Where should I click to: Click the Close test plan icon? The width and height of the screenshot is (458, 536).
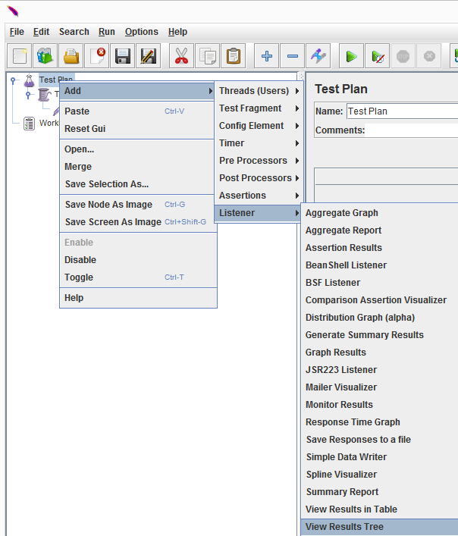pos(97,55)
